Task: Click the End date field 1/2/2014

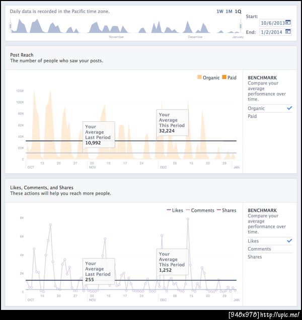Action: (275, 32)
